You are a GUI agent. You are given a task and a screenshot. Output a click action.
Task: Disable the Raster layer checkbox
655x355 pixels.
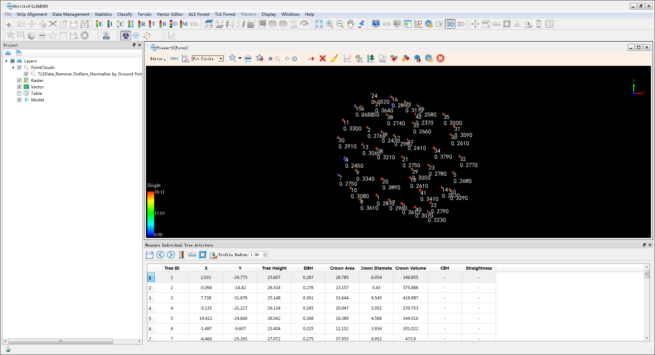(x=19, y=80)
